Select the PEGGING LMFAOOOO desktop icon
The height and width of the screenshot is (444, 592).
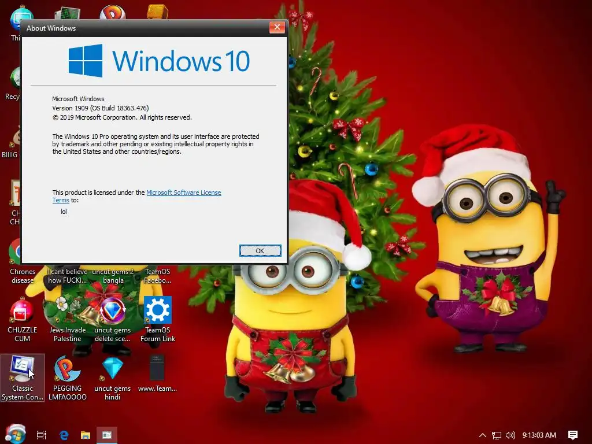tap(67, 378)
